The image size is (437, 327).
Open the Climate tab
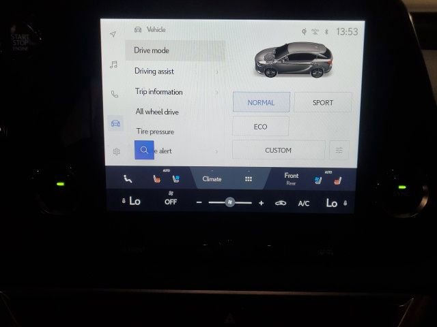click(x=212, y=179)
